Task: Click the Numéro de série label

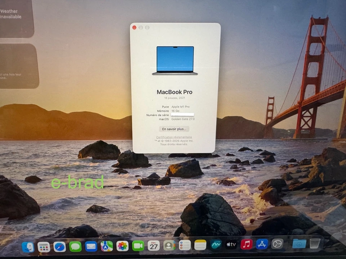Action: (x=158, y=115)
